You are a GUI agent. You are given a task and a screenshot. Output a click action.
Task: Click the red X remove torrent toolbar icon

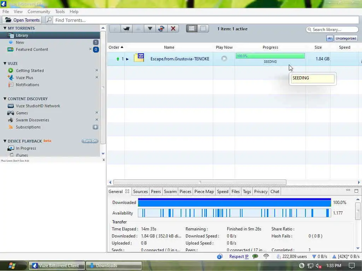(x=173, y=29)
